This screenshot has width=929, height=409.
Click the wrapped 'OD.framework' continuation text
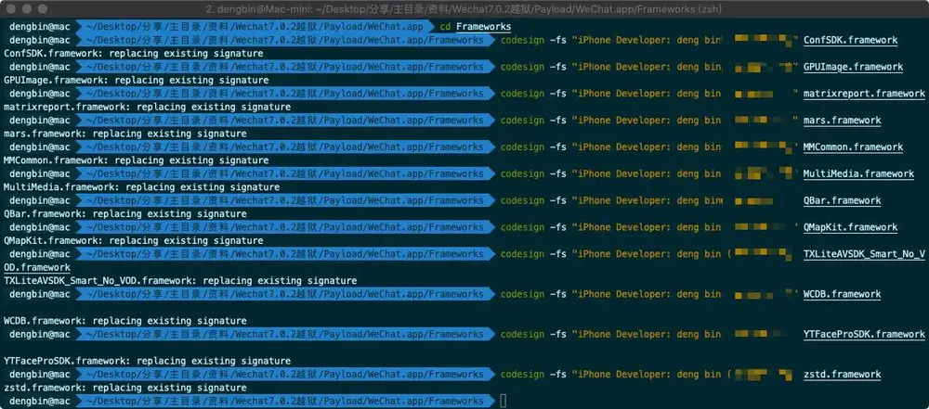pyautogui.click(x=37, y=267)
